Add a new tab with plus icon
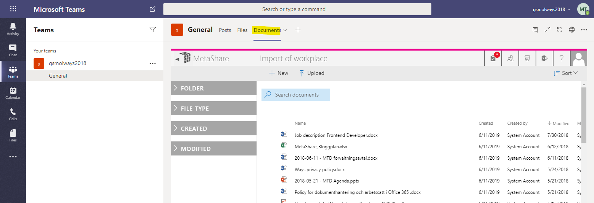594x203 pixels. point(298,30)
